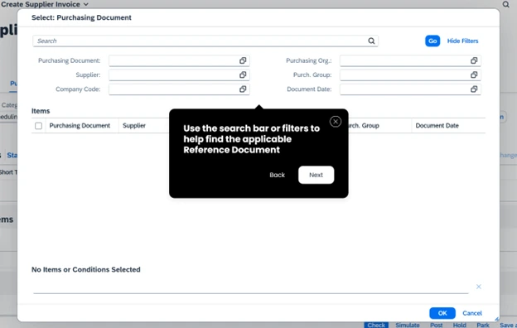The height and width of the screenshot is (328, 517).
Task: Click the Hold button in footer toolbar
Action: point(459,325)
